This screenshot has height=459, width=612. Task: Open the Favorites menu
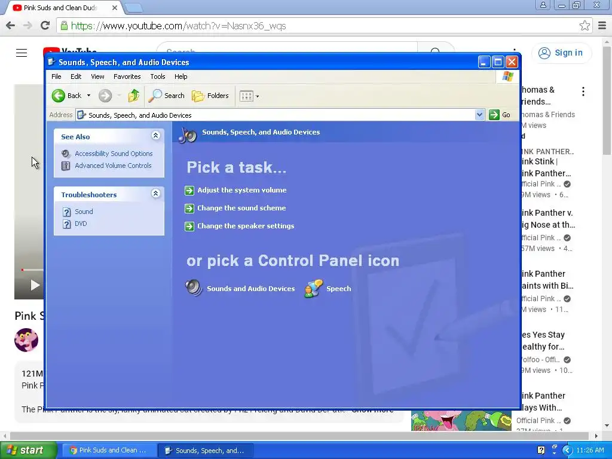click(x=127, y=76)
